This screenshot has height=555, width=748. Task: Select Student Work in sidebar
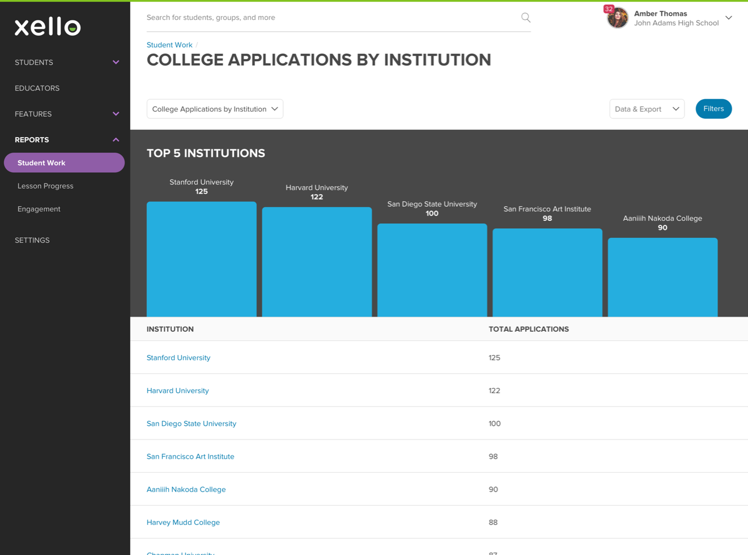[x=64, y=163]
